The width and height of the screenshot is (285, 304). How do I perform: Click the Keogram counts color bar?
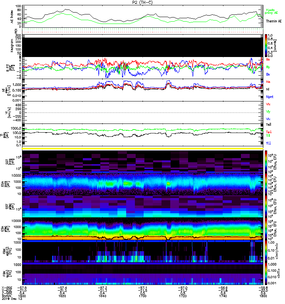(266, 46)
